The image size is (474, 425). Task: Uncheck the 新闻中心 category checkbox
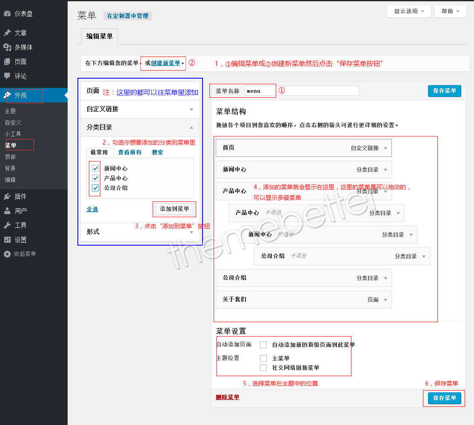[x=95, y=168]
